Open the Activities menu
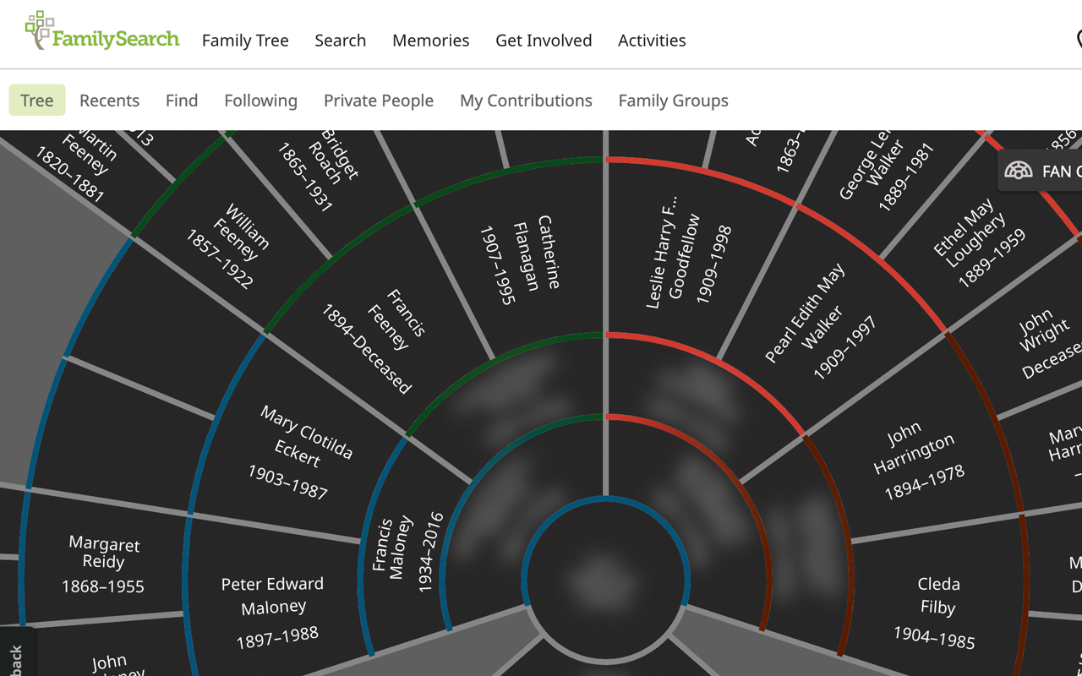The height and width of the screenshot is (676, 1082). [x=652, y=41]
